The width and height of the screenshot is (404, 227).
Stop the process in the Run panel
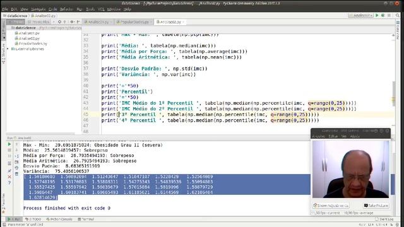click(9, 150)
